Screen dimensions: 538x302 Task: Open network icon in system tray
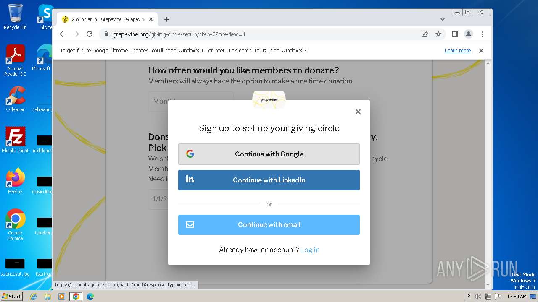pyautogui.click(x=488, y=297)
